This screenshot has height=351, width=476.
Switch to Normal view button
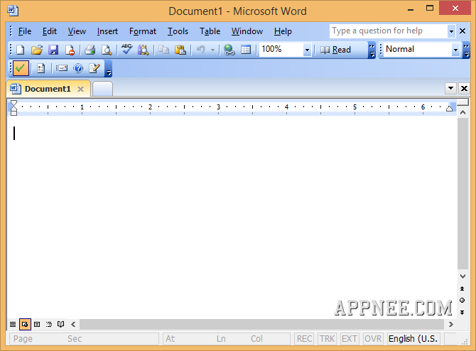coord(13,324)
